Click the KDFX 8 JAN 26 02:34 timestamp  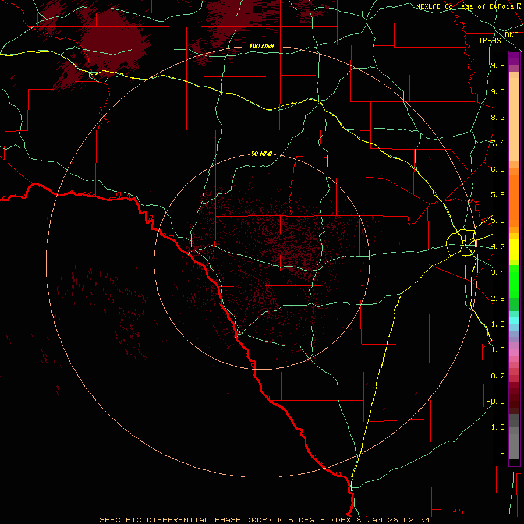(380, 520)
